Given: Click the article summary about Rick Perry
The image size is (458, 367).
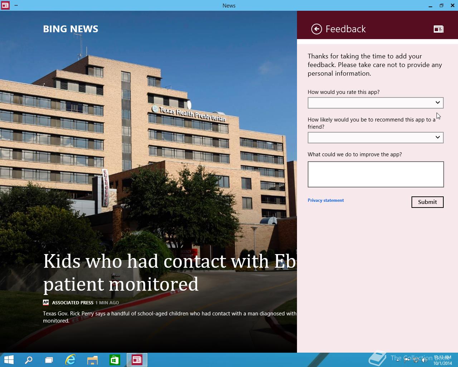Looking at the screenshot, I should (170, 317).
